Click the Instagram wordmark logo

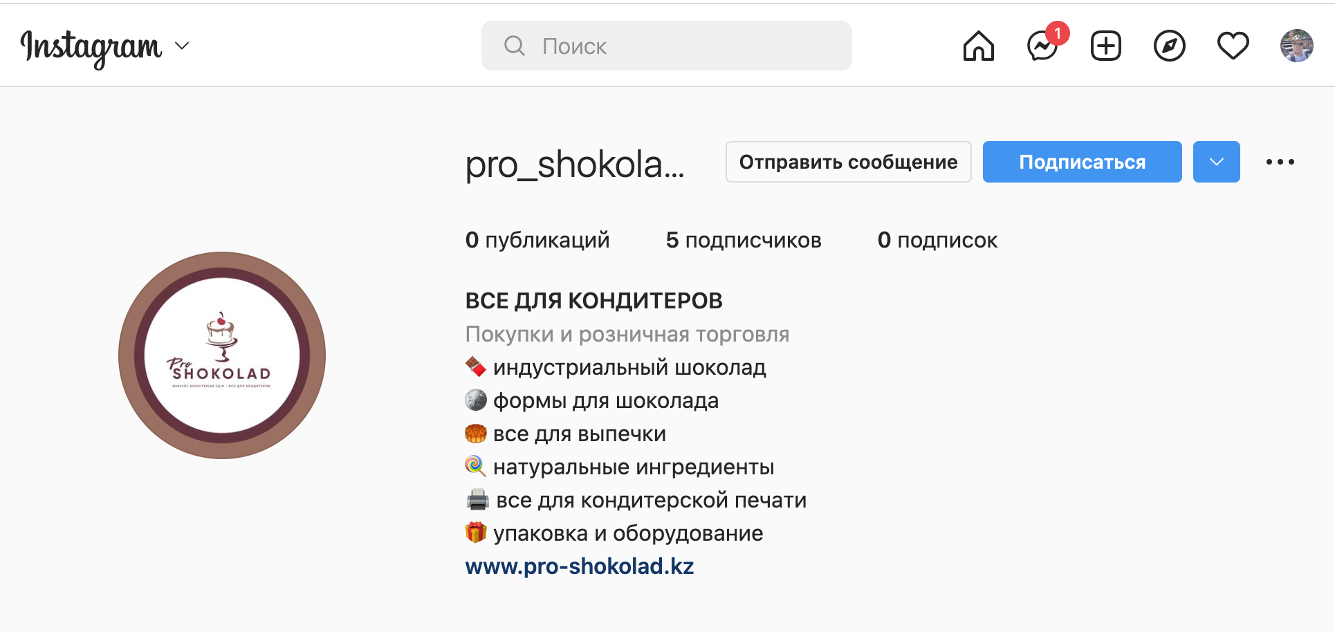pyautogui.click(x=91, y=47)
